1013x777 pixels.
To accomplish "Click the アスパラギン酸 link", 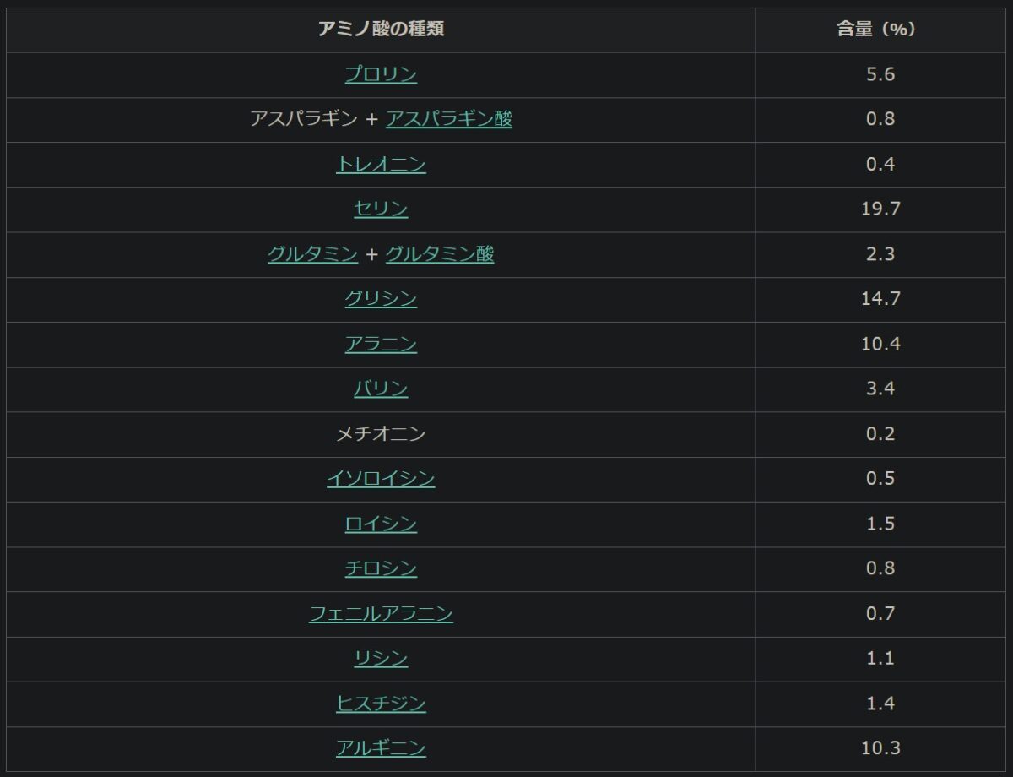I will pos(448,119).
